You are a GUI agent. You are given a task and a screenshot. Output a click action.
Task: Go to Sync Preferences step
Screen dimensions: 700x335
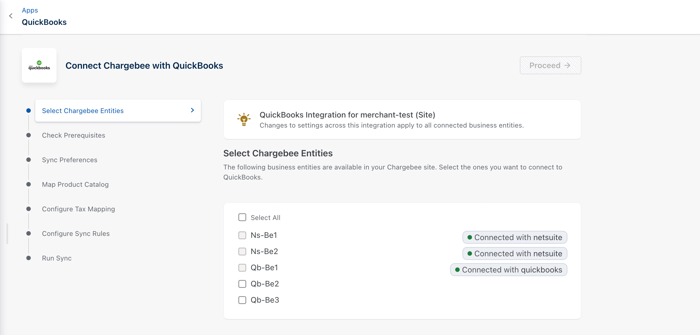69,160
